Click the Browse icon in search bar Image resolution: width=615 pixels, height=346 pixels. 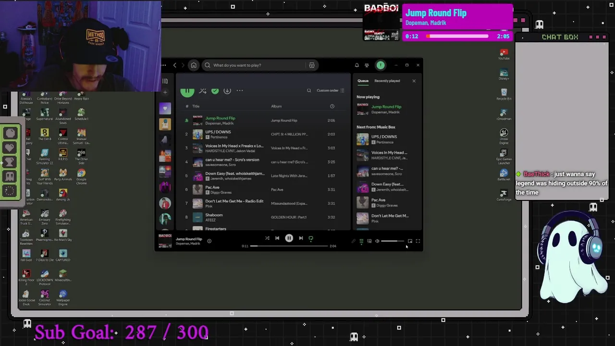click(312, 65)
